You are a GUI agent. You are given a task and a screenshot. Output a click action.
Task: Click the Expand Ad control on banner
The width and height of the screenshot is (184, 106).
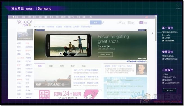click(x=39, y=30)
